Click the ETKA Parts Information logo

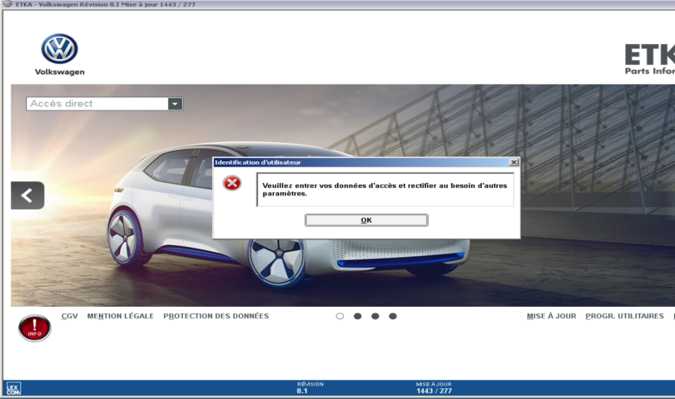649,59
